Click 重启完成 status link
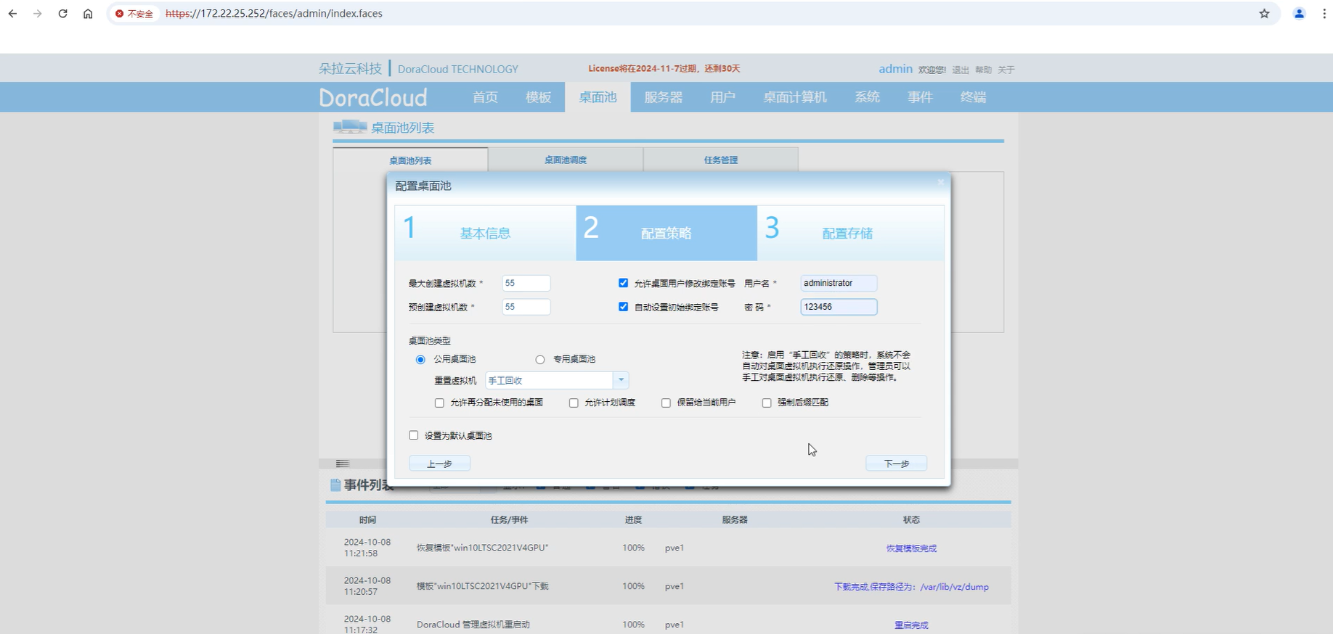The image size is (1333, 634). click(x=911, y=625)
